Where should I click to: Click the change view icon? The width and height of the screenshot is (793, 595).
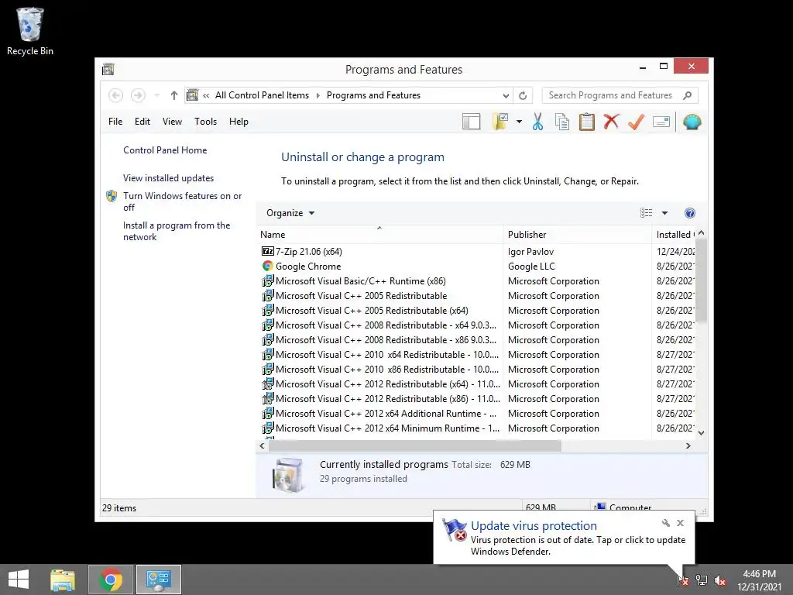[647, 213]
